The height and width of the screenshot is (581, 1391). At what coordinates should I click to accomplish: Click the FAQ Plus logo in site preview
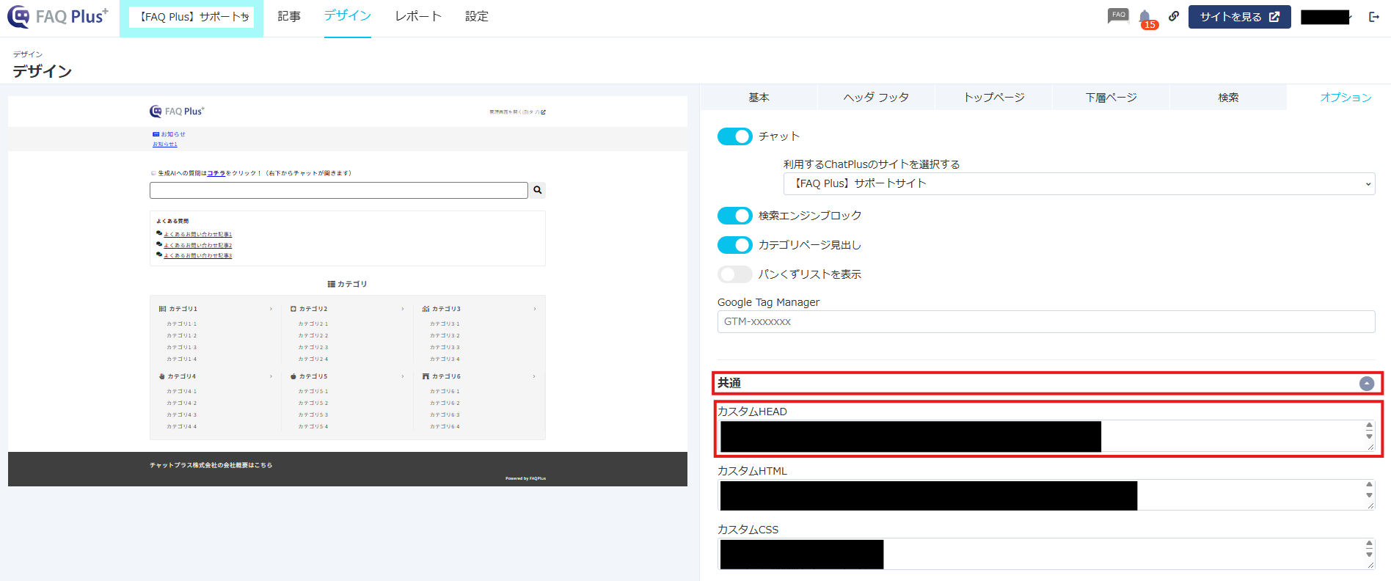coord(177,112)
